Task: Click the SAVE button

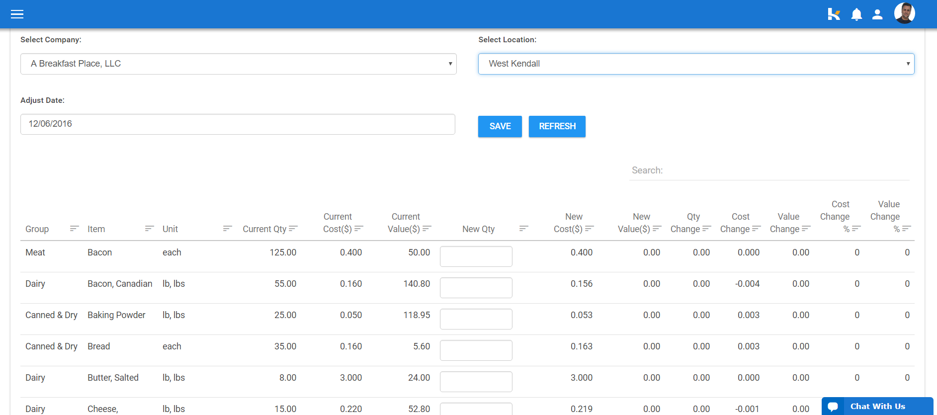Action: click(500, 127)
